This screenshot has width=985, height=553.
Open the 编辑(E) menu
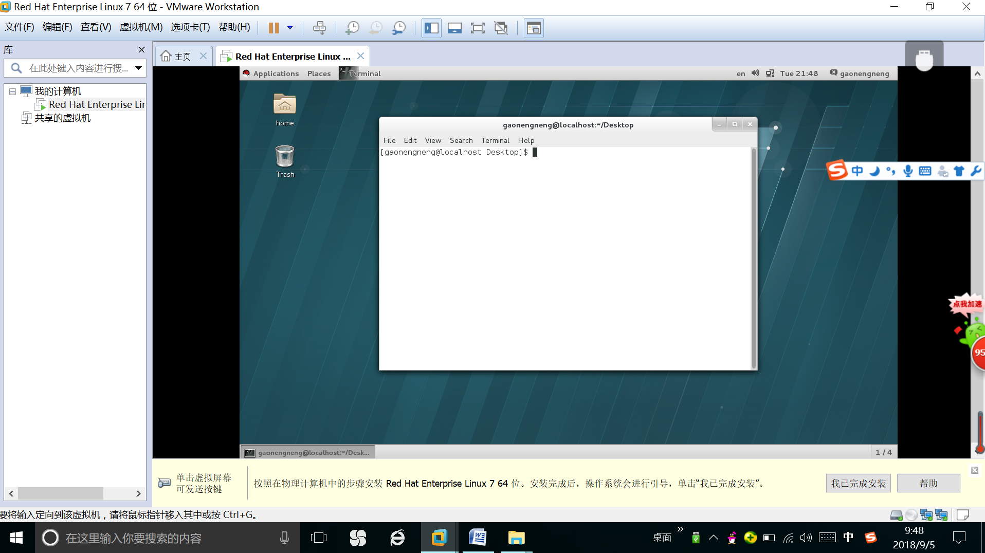[x=57, y=27]
